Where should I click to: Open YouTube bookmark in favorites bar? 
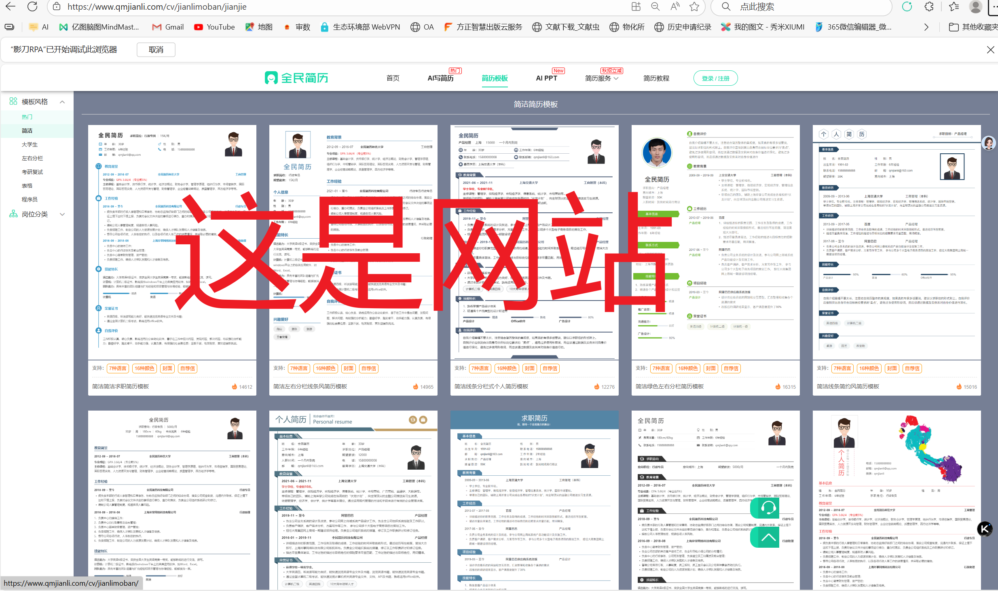click(214, 27)
